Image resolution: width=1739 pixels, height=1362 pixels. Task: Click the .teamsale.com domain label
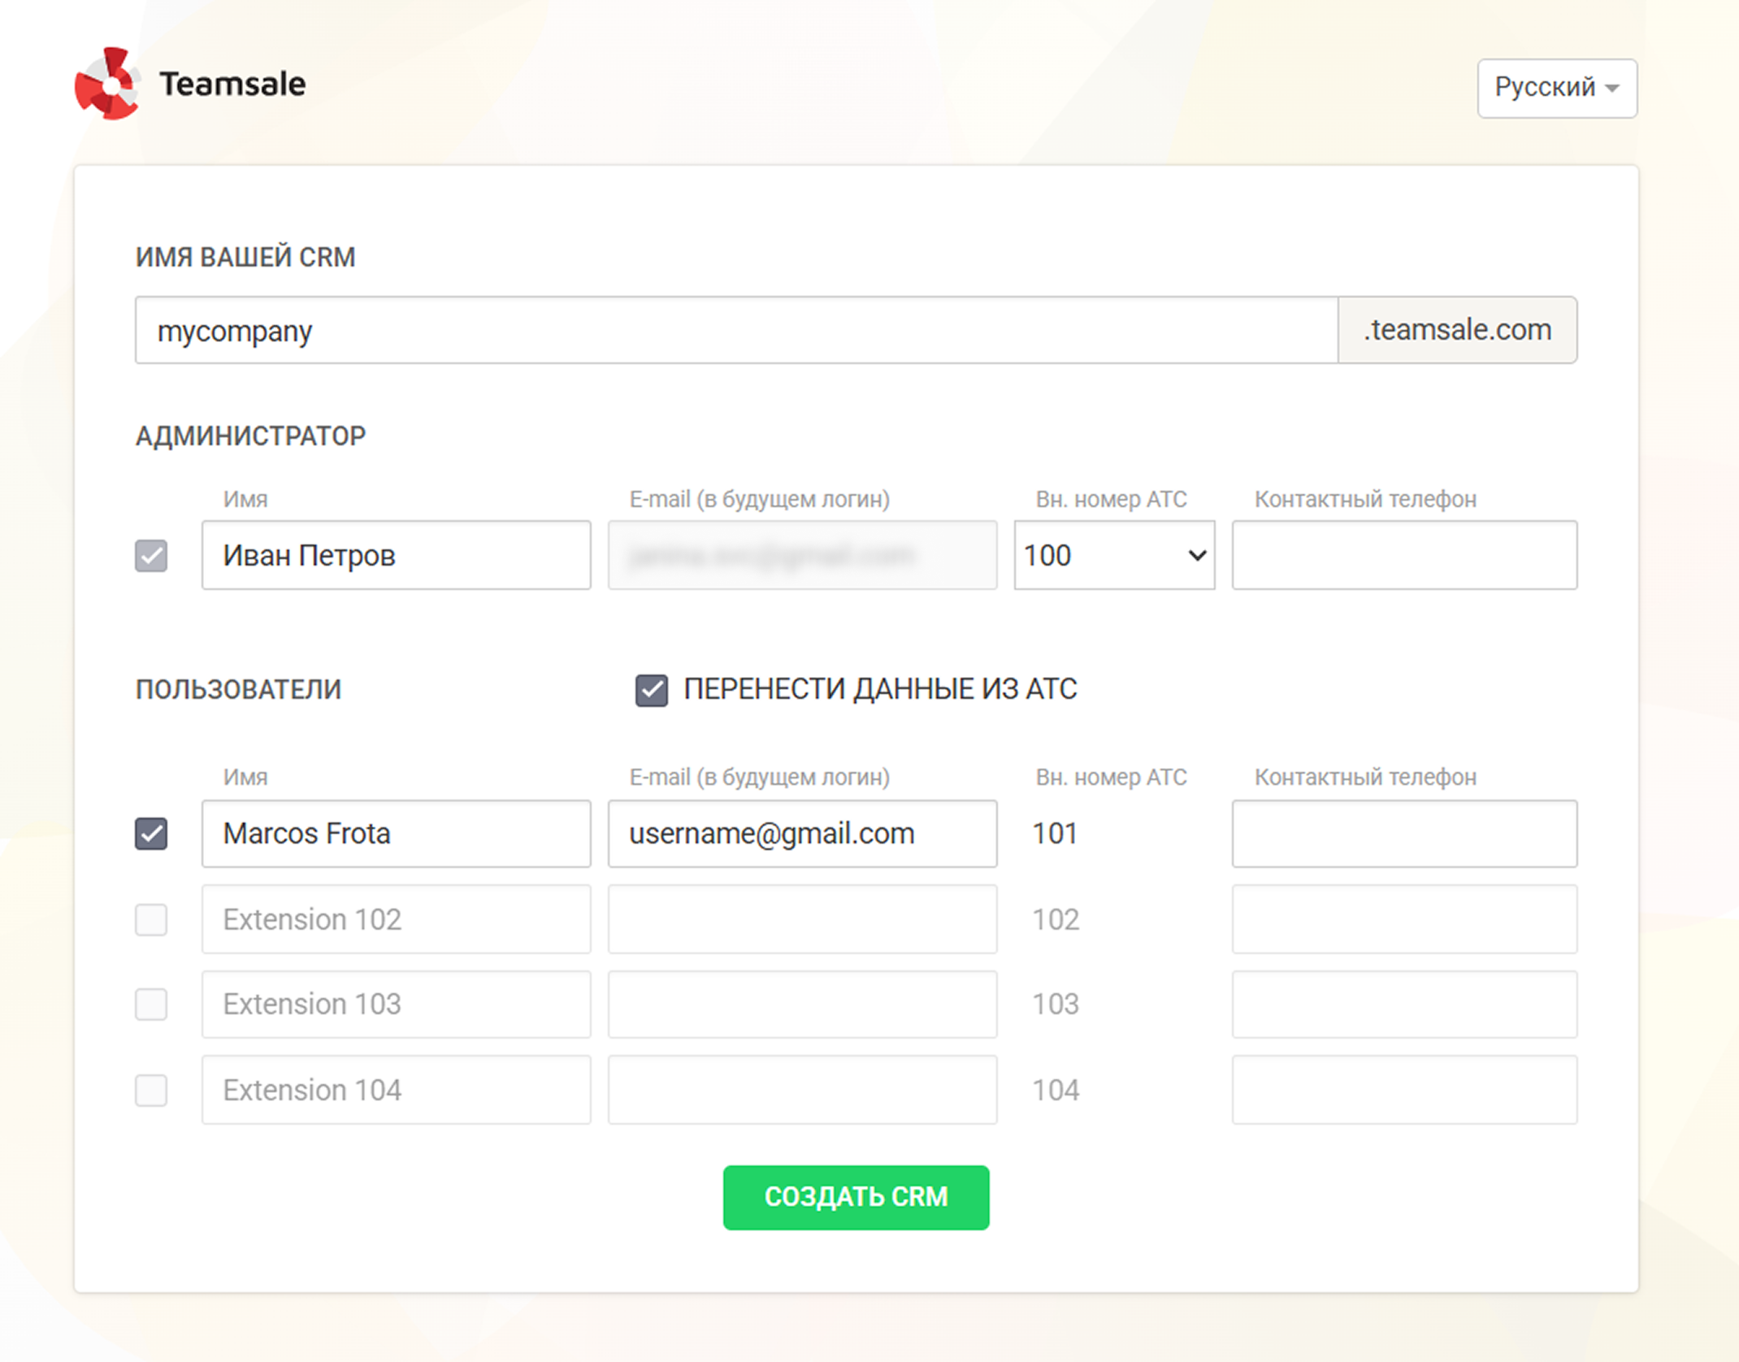pos(1457,330)
